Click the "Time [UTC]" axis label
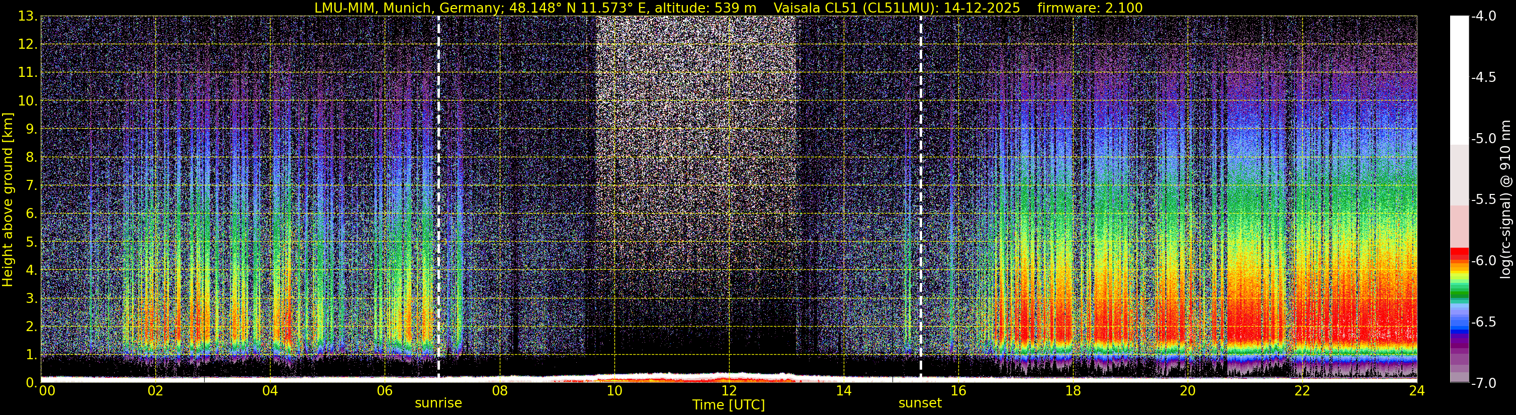The image size is (1516, 415). click(x=729, y=405)
